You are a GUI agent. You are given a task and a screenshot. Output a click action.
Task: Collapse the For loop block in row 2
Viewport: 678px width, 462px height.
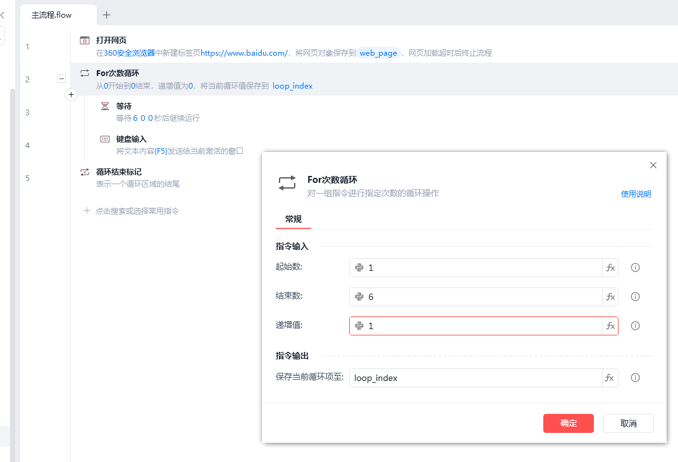click(61, 78)
